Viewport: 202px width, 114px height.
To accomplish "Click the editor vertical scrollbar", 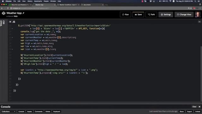I will (201, 74).
